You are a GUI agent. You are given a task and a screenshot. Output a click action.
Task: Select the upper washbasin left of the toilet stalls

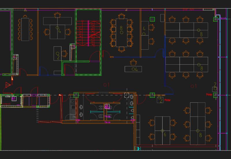coord(81,107)
